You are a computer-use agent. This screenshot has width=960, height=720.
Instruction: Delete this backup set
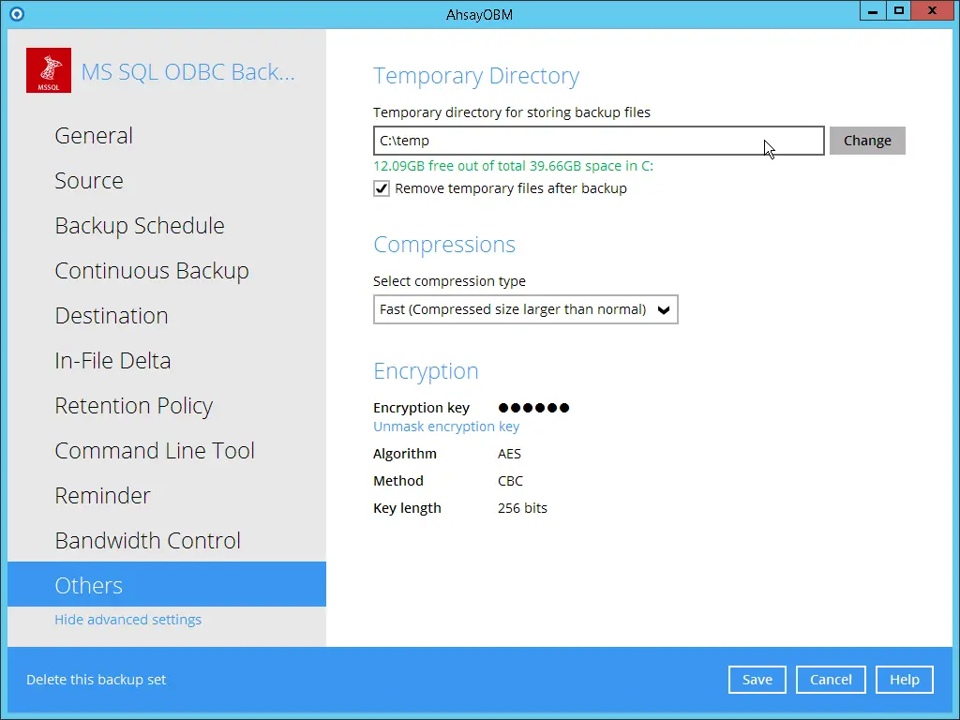tap(96, 680)
